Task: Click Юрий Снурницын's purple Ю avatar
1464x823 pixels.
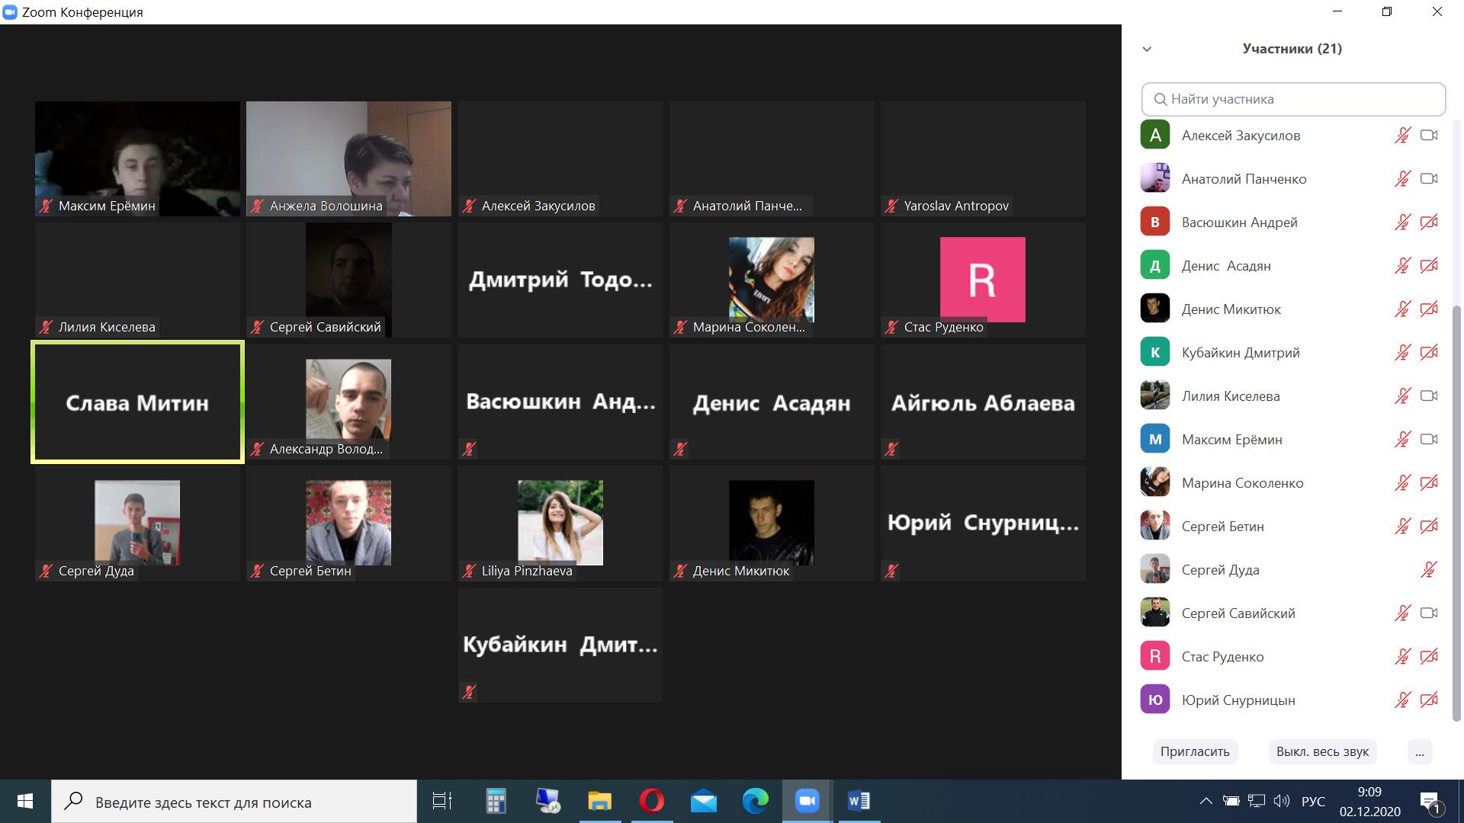Action: (x=1155, y=700)
